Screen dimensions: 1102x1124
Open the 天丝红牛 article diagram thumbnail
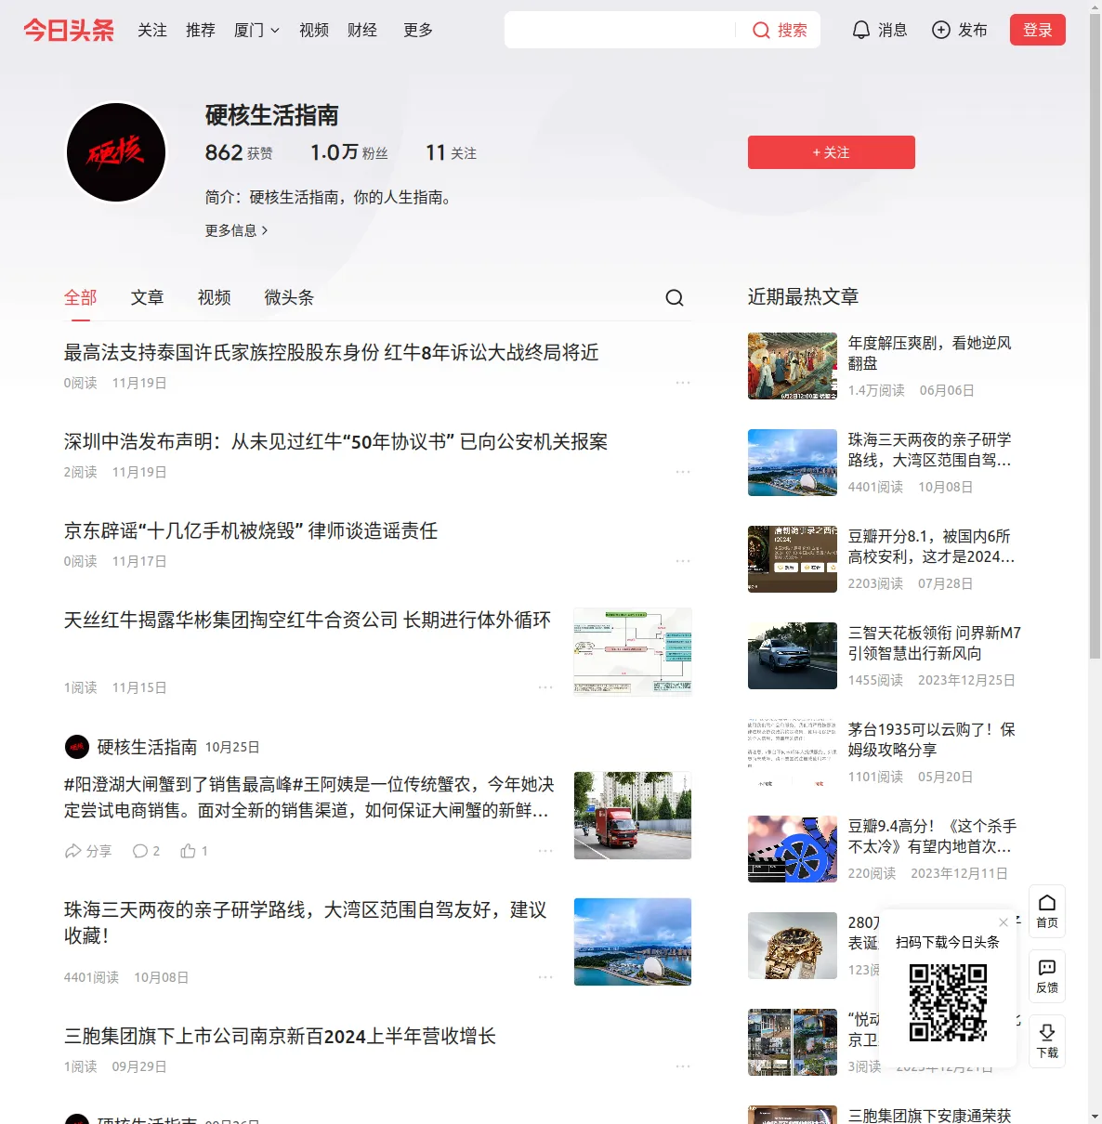(633, 652)
